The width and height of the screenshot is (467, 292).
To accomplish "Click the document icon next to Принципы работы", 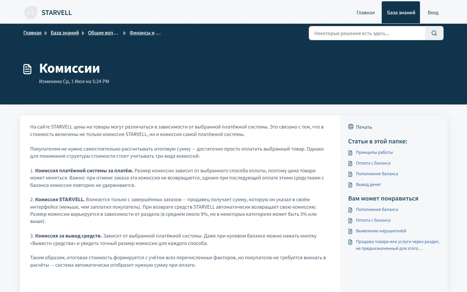I will click(350, 152).
